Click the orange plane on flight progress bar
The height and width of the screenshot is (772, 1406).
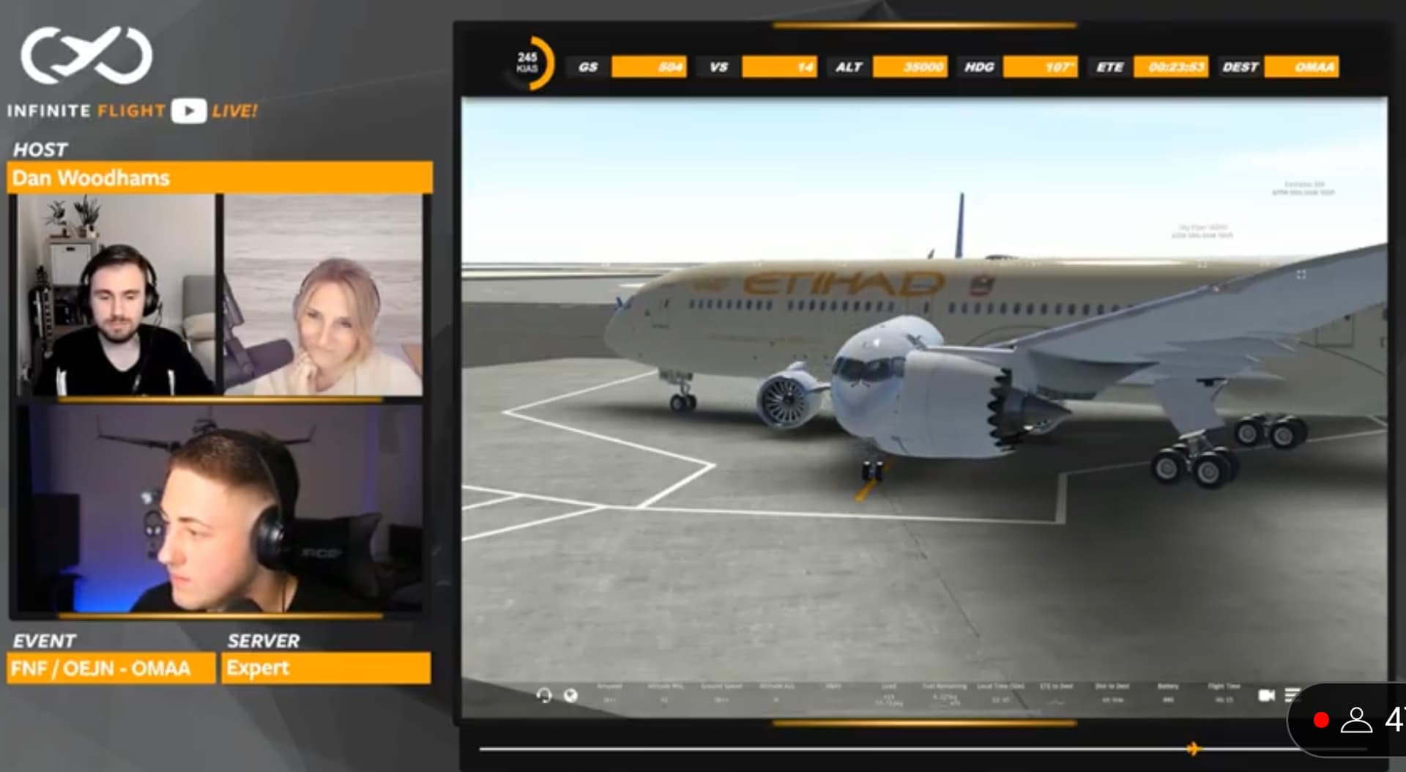click(1193, 749)
